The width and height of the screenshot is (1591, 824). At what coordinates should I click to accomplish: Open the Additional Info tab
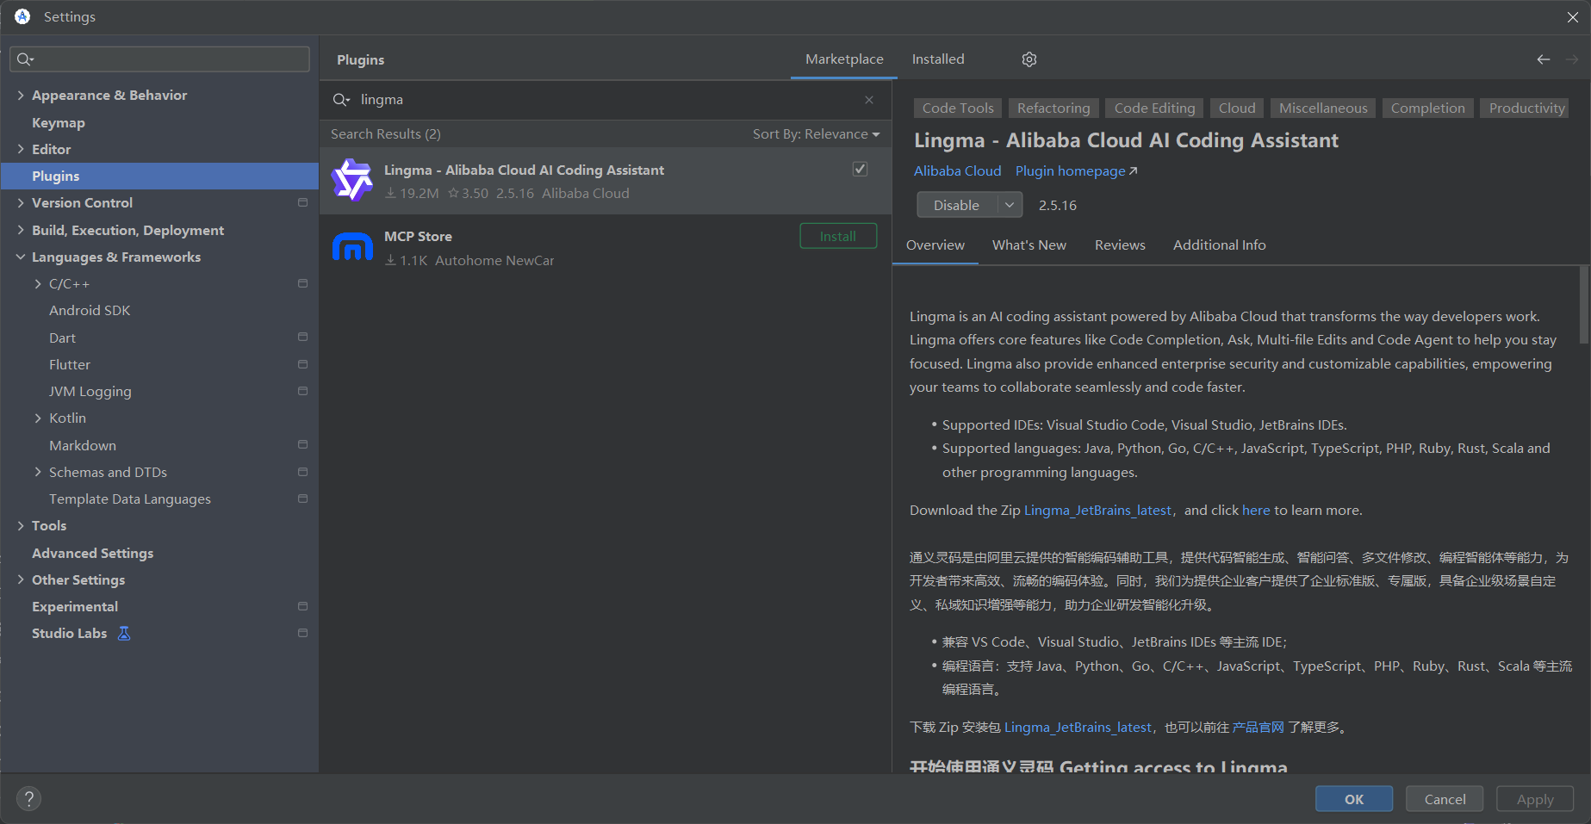tap(1220, 245)
